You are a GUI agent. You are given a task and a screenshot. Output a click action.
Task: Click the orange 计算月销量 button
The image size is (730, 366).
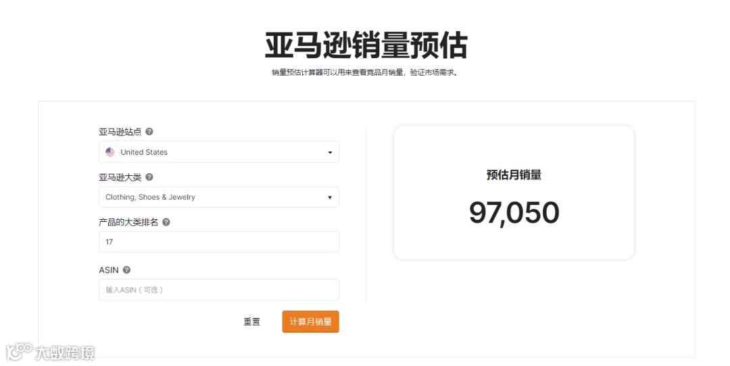pyautogui.click(x=310, y=322)
